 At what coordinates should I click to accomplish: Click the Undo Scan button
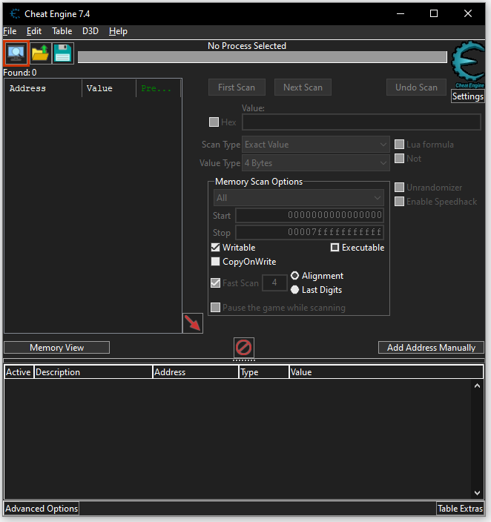point(416,87)
